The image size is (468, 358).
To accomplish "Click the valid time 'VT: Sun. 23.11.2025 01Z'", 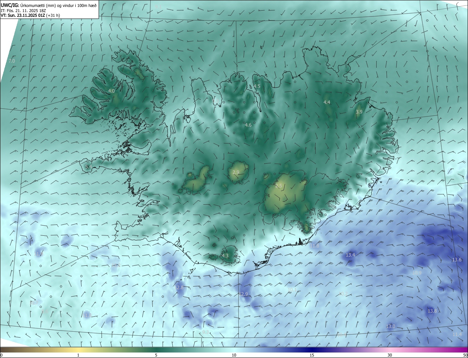I will [x=23, y=16].
